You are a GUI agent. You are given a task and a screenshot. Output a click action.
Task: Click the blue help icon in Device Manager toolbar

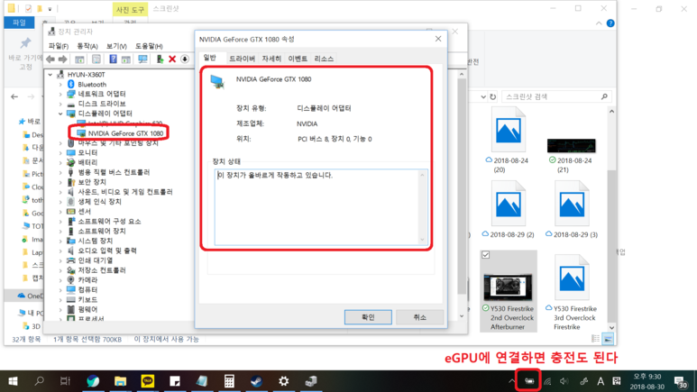pos(113,59)
